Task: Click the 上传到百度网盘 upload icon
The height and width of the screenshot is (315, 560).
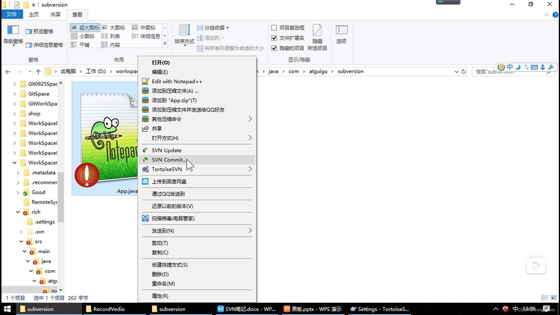Action: coord(145,181)
